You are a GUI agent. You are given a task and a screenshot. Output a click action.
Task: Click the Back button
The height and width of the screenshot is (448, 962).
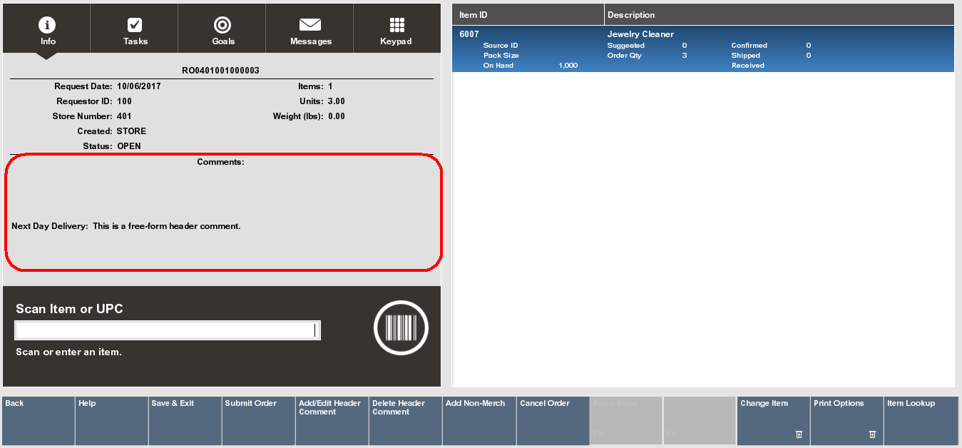[x=39, y=421]
